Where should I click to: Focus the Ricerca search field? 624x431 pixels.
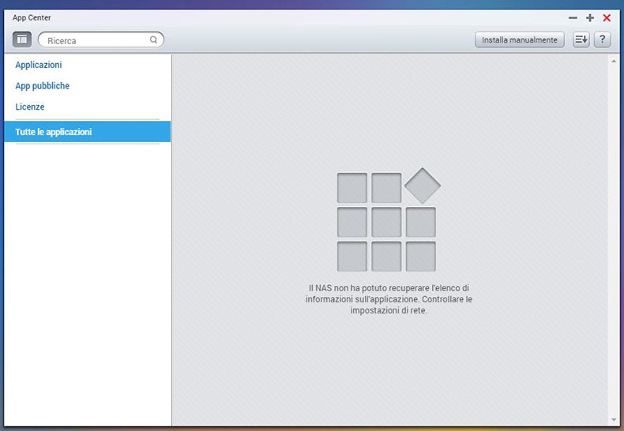point(95,39)
